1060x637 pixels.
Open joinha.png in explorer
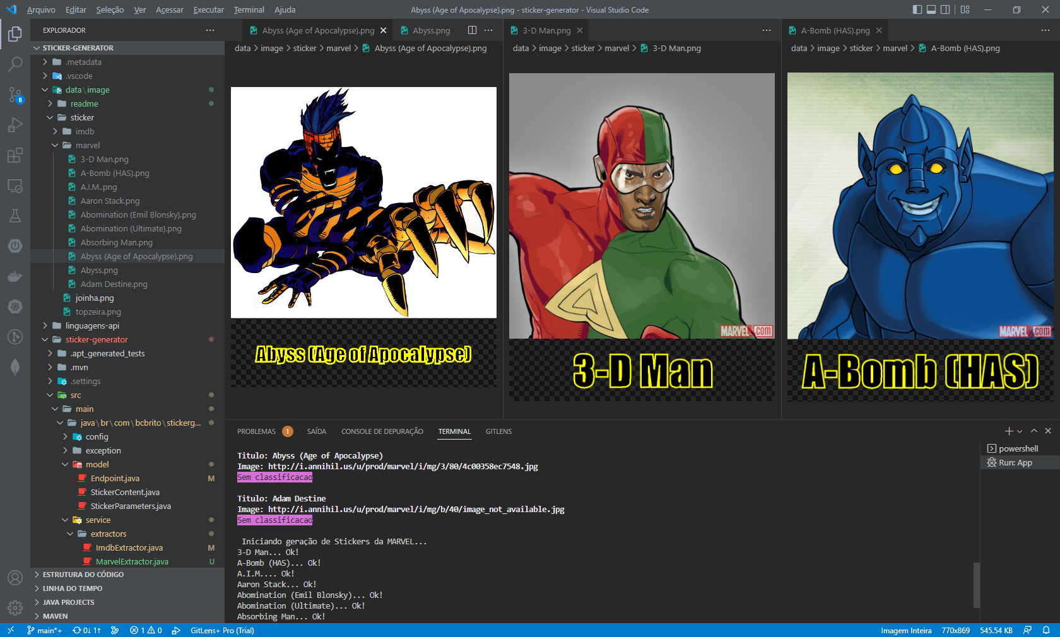pyautogui.click(x=127, y=298)
